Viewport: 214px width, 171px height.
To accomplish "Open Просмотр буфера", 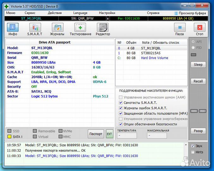I will click(x=192, y=13).
